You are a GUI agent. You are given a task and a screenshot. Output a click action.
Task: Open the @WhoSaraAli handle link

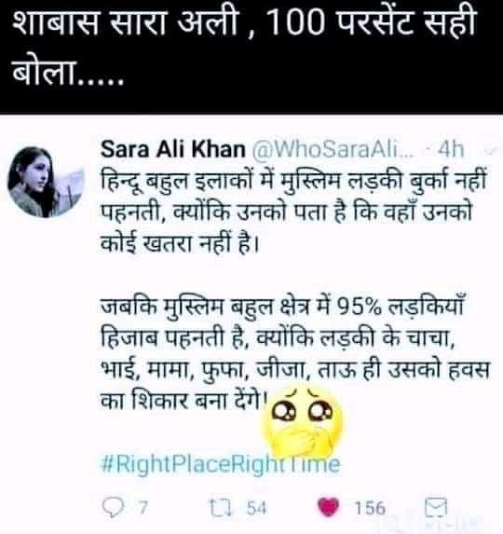pos(333,149)
